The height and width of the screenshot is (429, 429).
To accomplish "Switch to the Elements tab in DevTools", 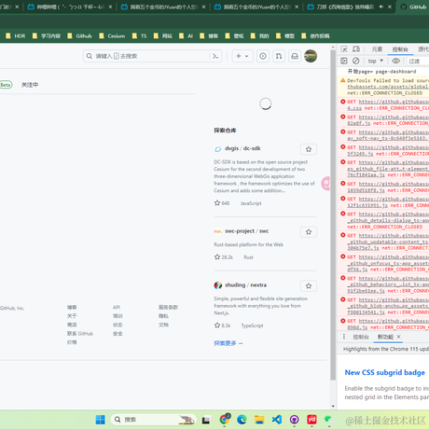I will point(377,49).
